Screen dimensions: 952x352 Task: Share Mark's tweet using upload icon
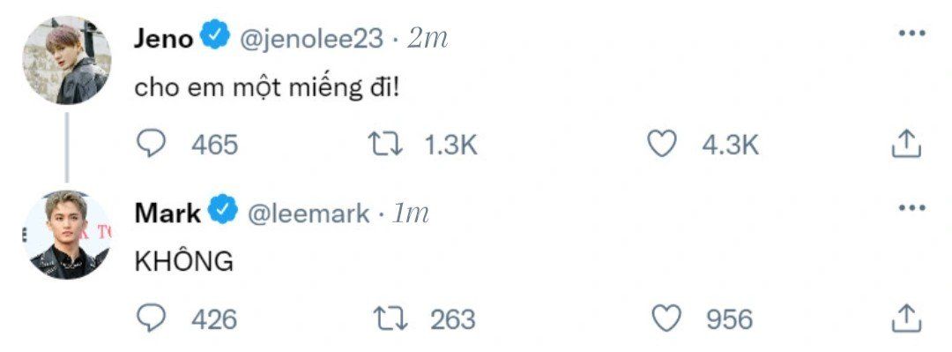pos(906,318)
